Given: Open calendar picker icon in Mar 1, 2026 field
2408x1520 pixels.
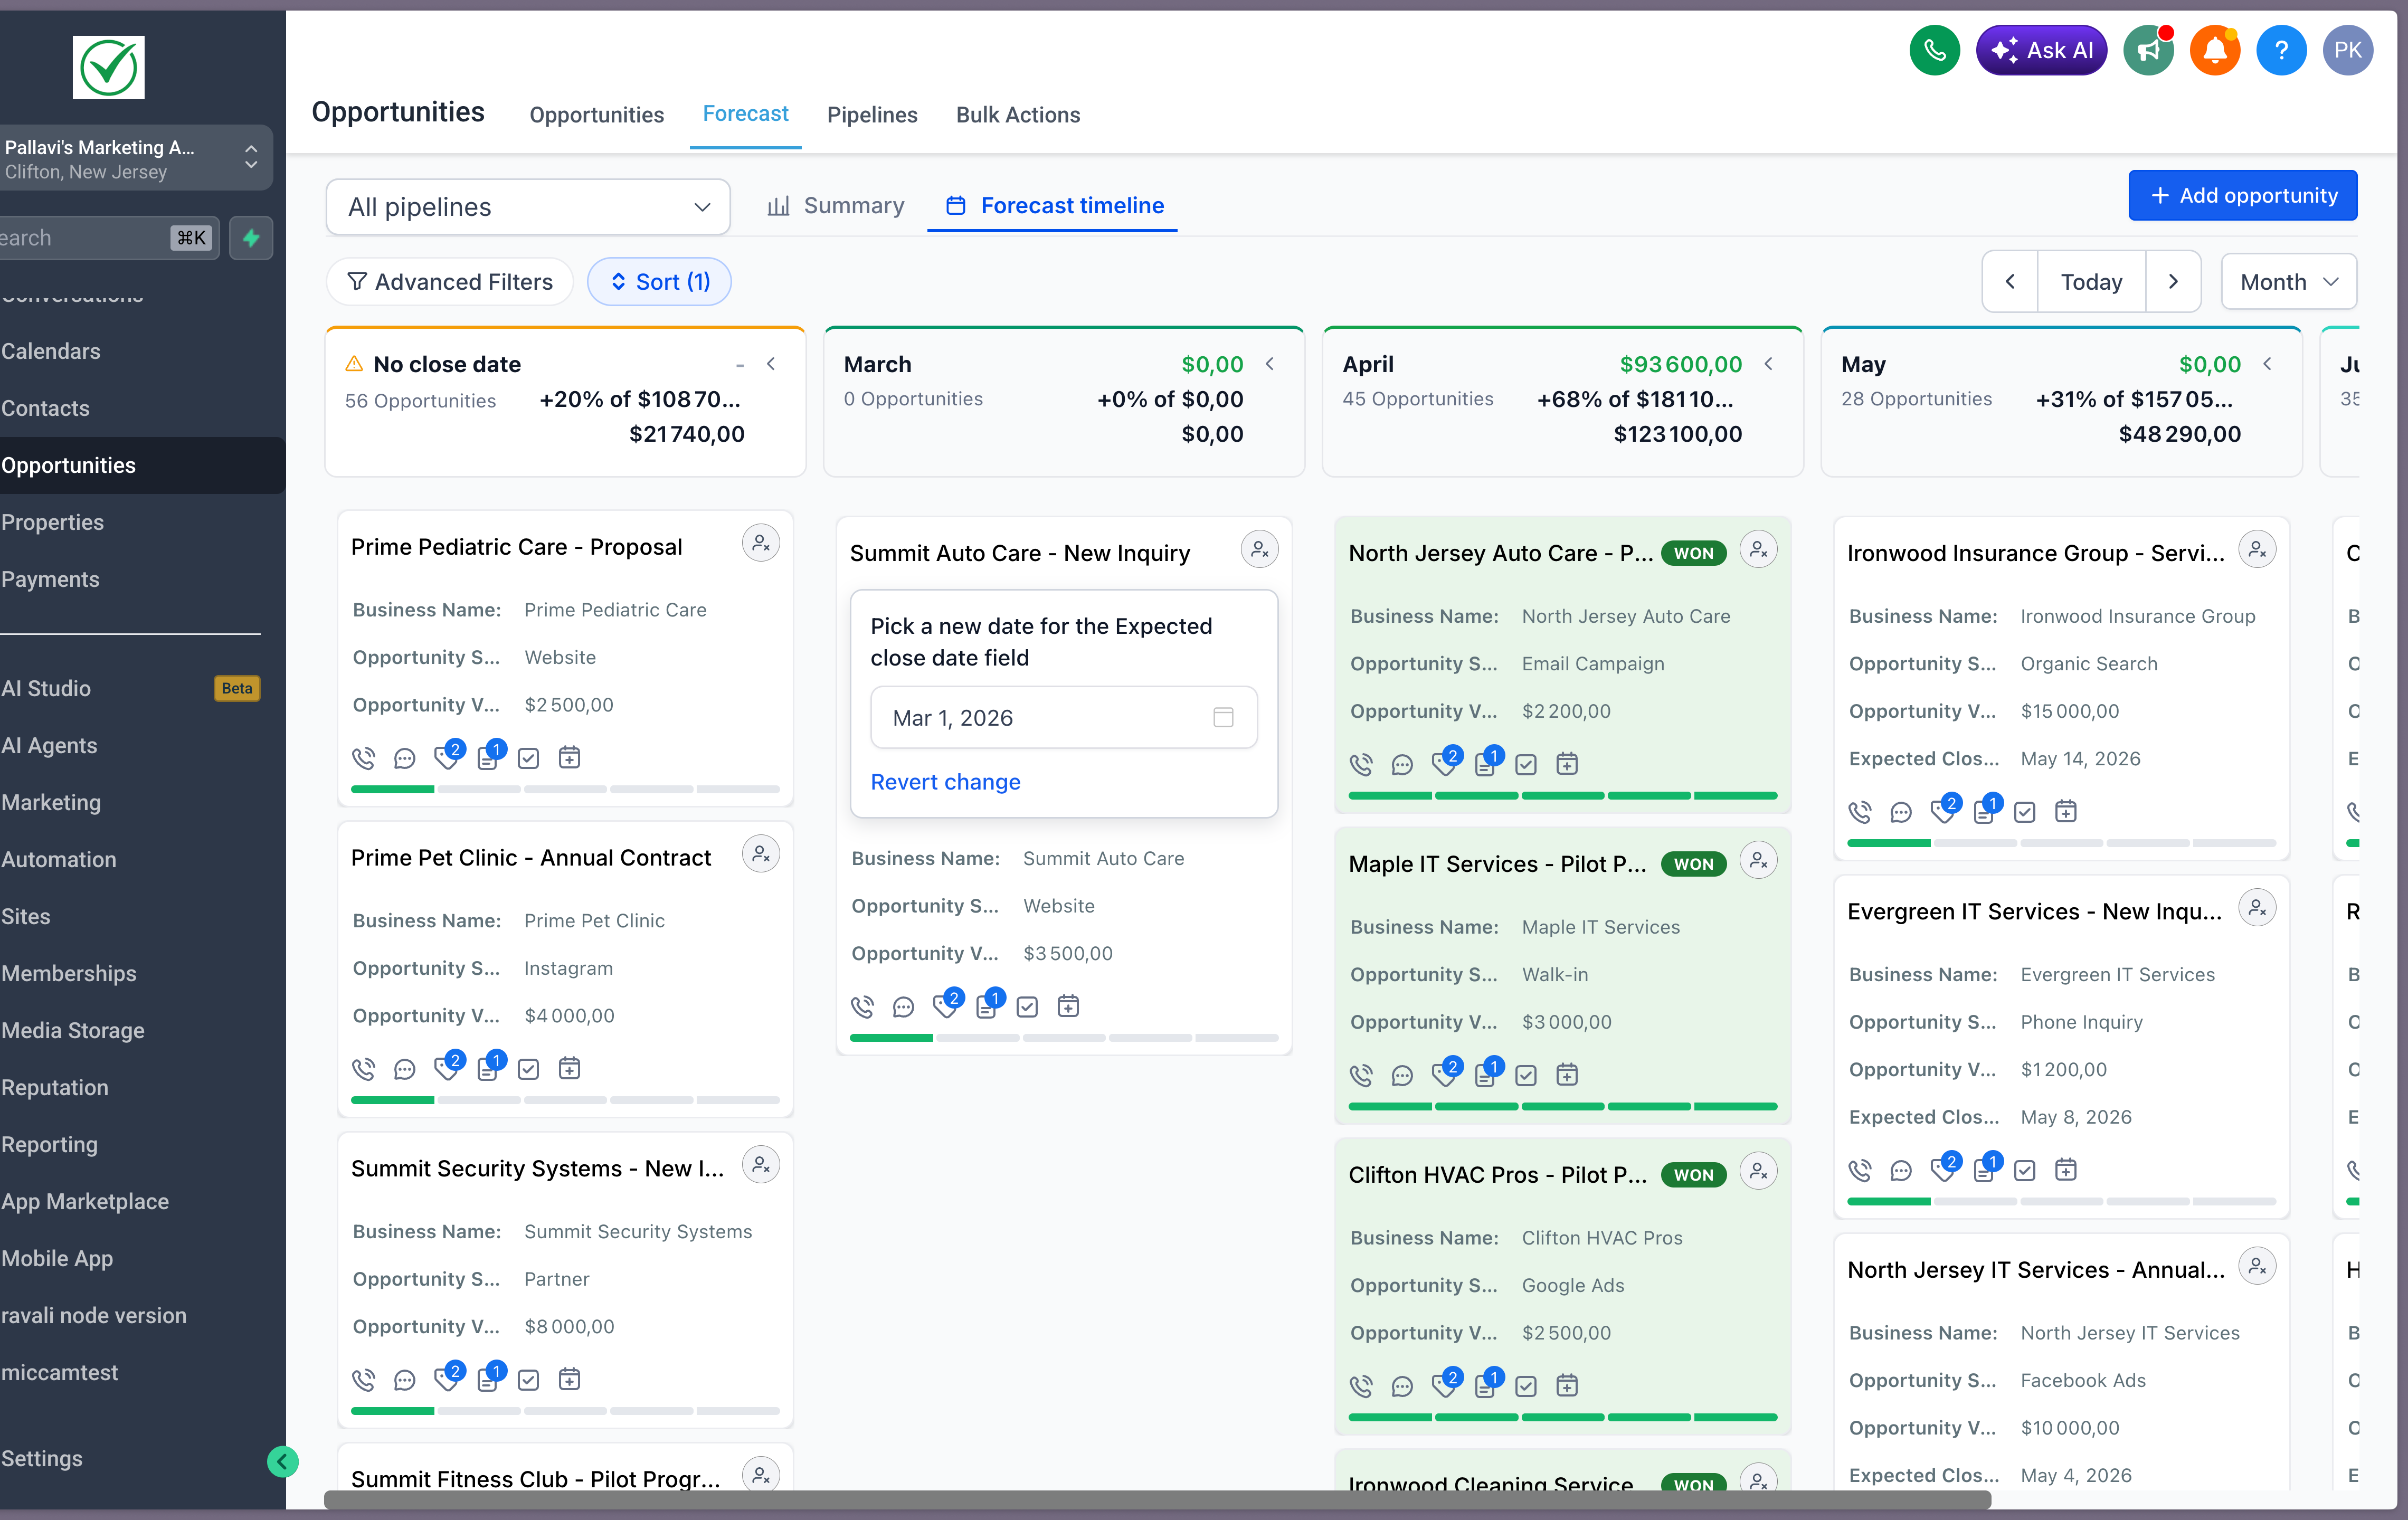Looking at the screenshot, I should pos(1223,717).
